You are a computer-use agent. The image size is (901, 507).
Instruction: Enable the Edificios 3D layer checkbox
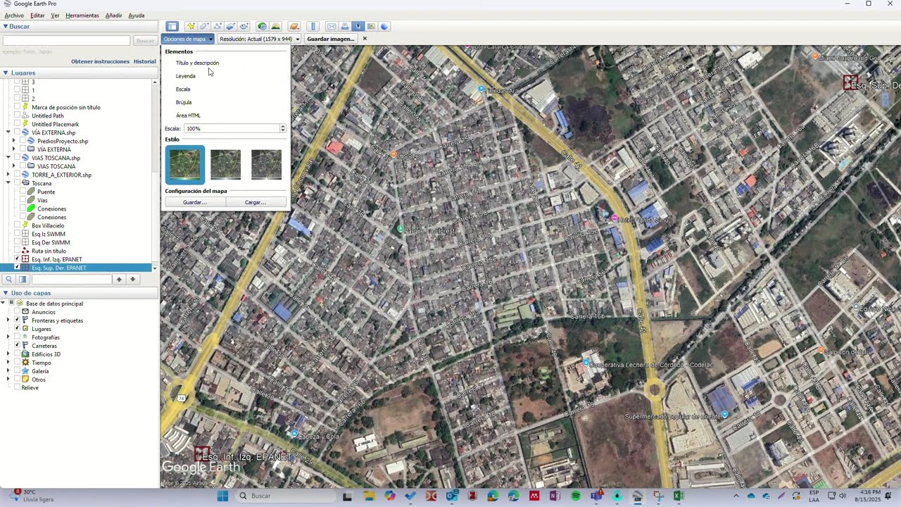click(x=17, y=354)
